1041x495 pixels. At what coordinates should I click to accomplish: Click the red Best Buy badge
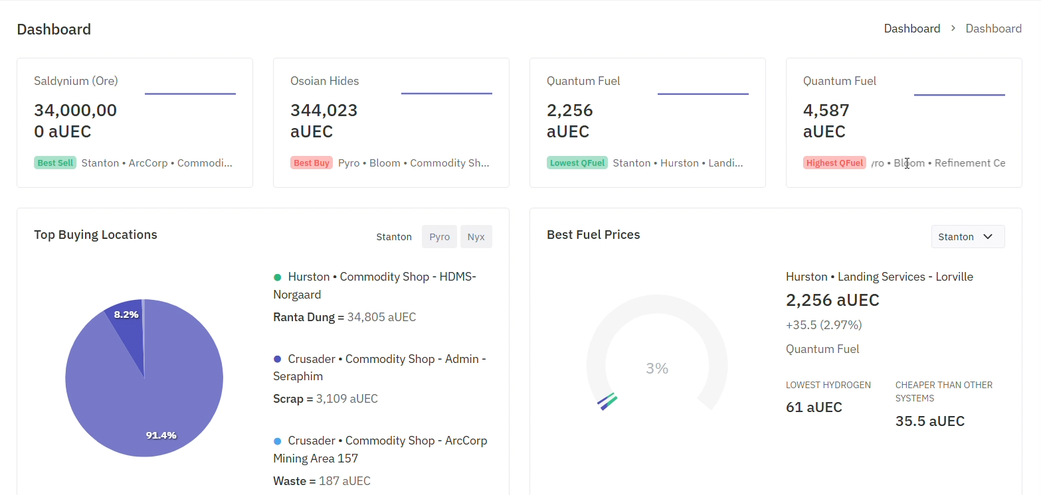pos(312,163)
